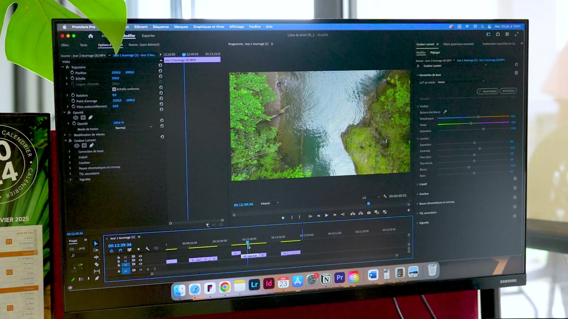Enable Snap in the timeline
The image size is (568, 319).
[120, 251]
